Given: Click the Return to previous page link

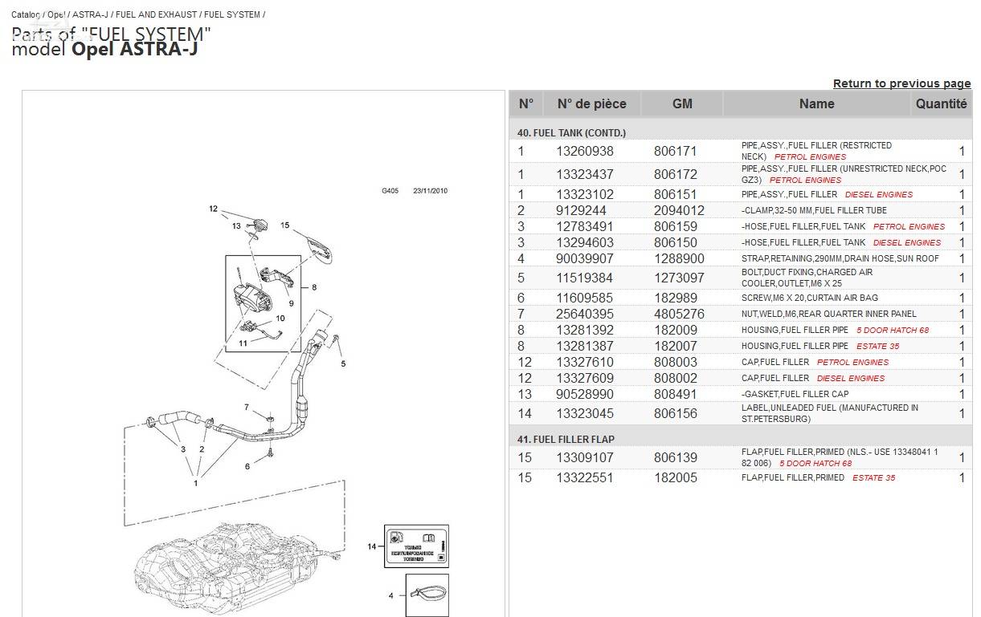Looking at the screenshot, I should click(901, 83).
